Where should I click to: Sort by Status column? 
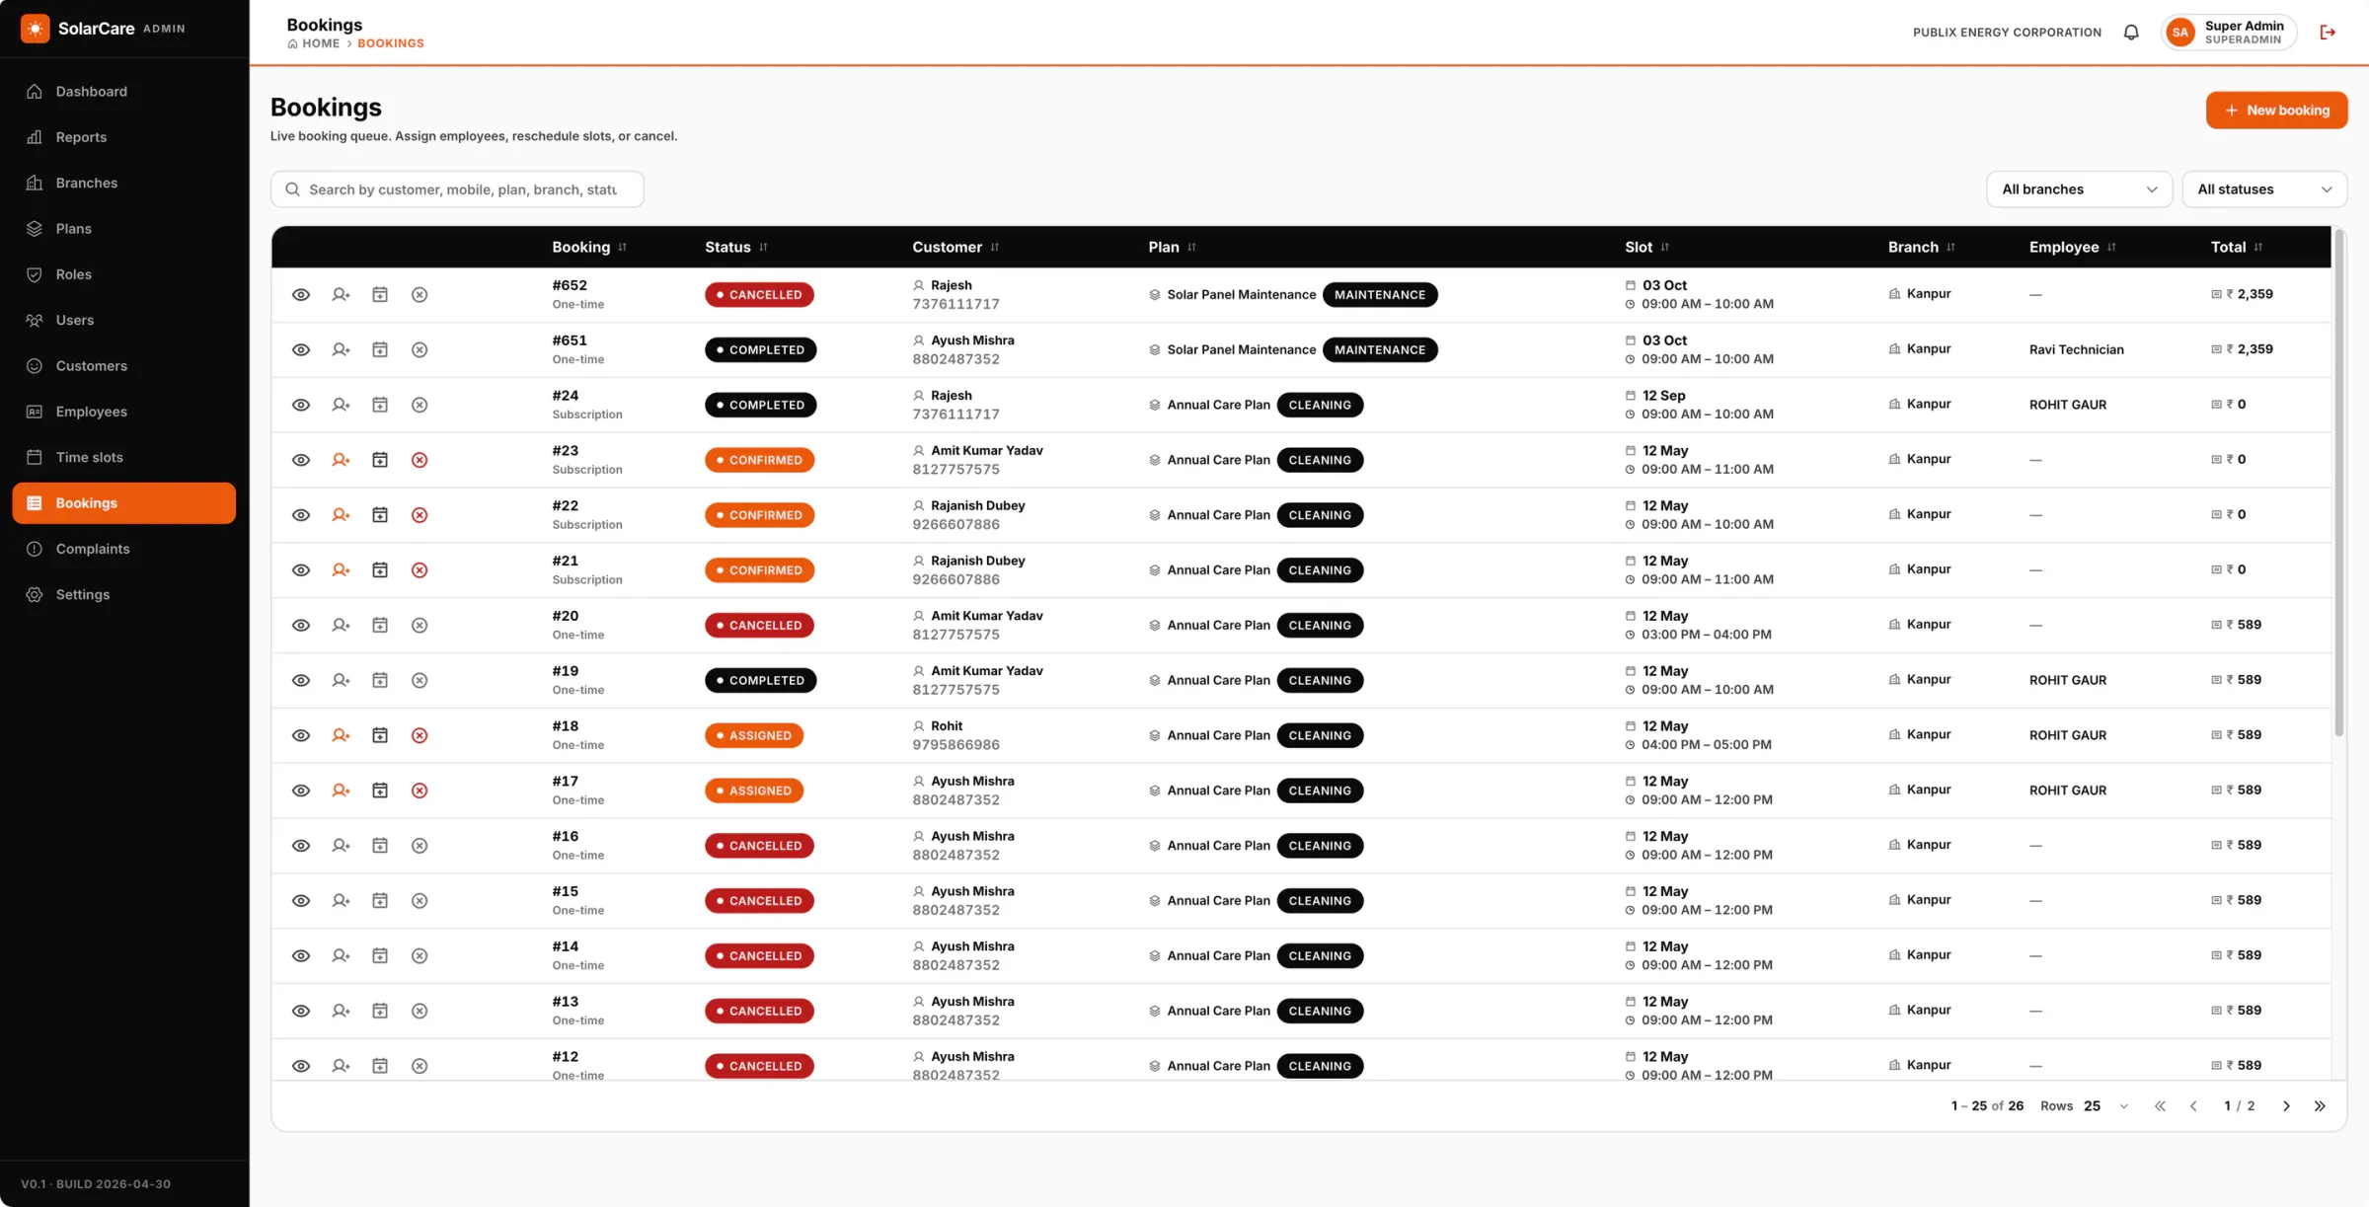[x=736, y=247]
